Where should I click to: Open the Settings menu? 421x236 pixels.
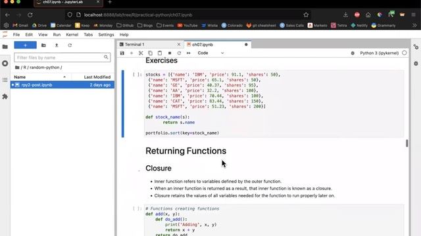[106, 35]
